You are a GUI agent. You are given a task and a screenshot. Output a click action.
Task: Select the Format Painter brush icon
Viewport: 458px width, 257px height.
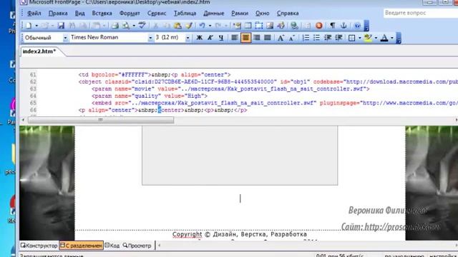tap(189, 26)
